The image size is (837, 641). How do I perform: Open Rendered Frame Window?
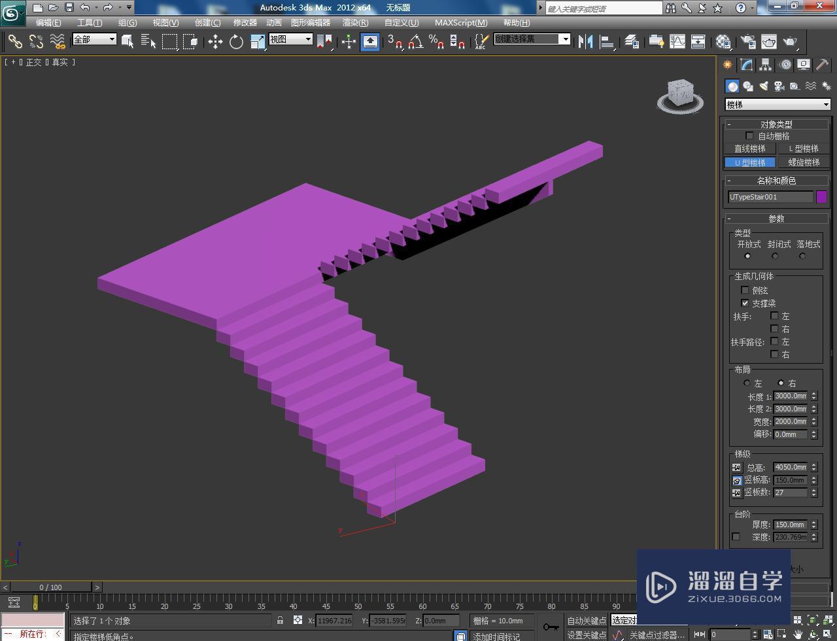[769, 42]
